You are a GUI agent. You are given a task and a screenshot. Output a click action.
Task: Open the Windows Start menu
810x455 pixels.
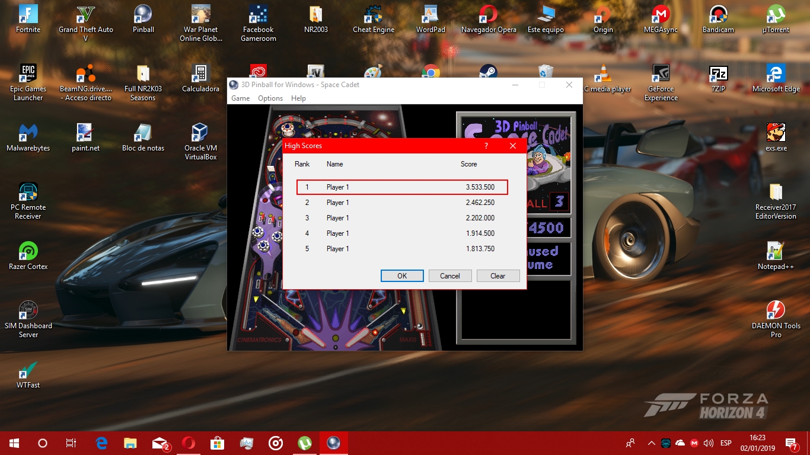coord(14,443)
